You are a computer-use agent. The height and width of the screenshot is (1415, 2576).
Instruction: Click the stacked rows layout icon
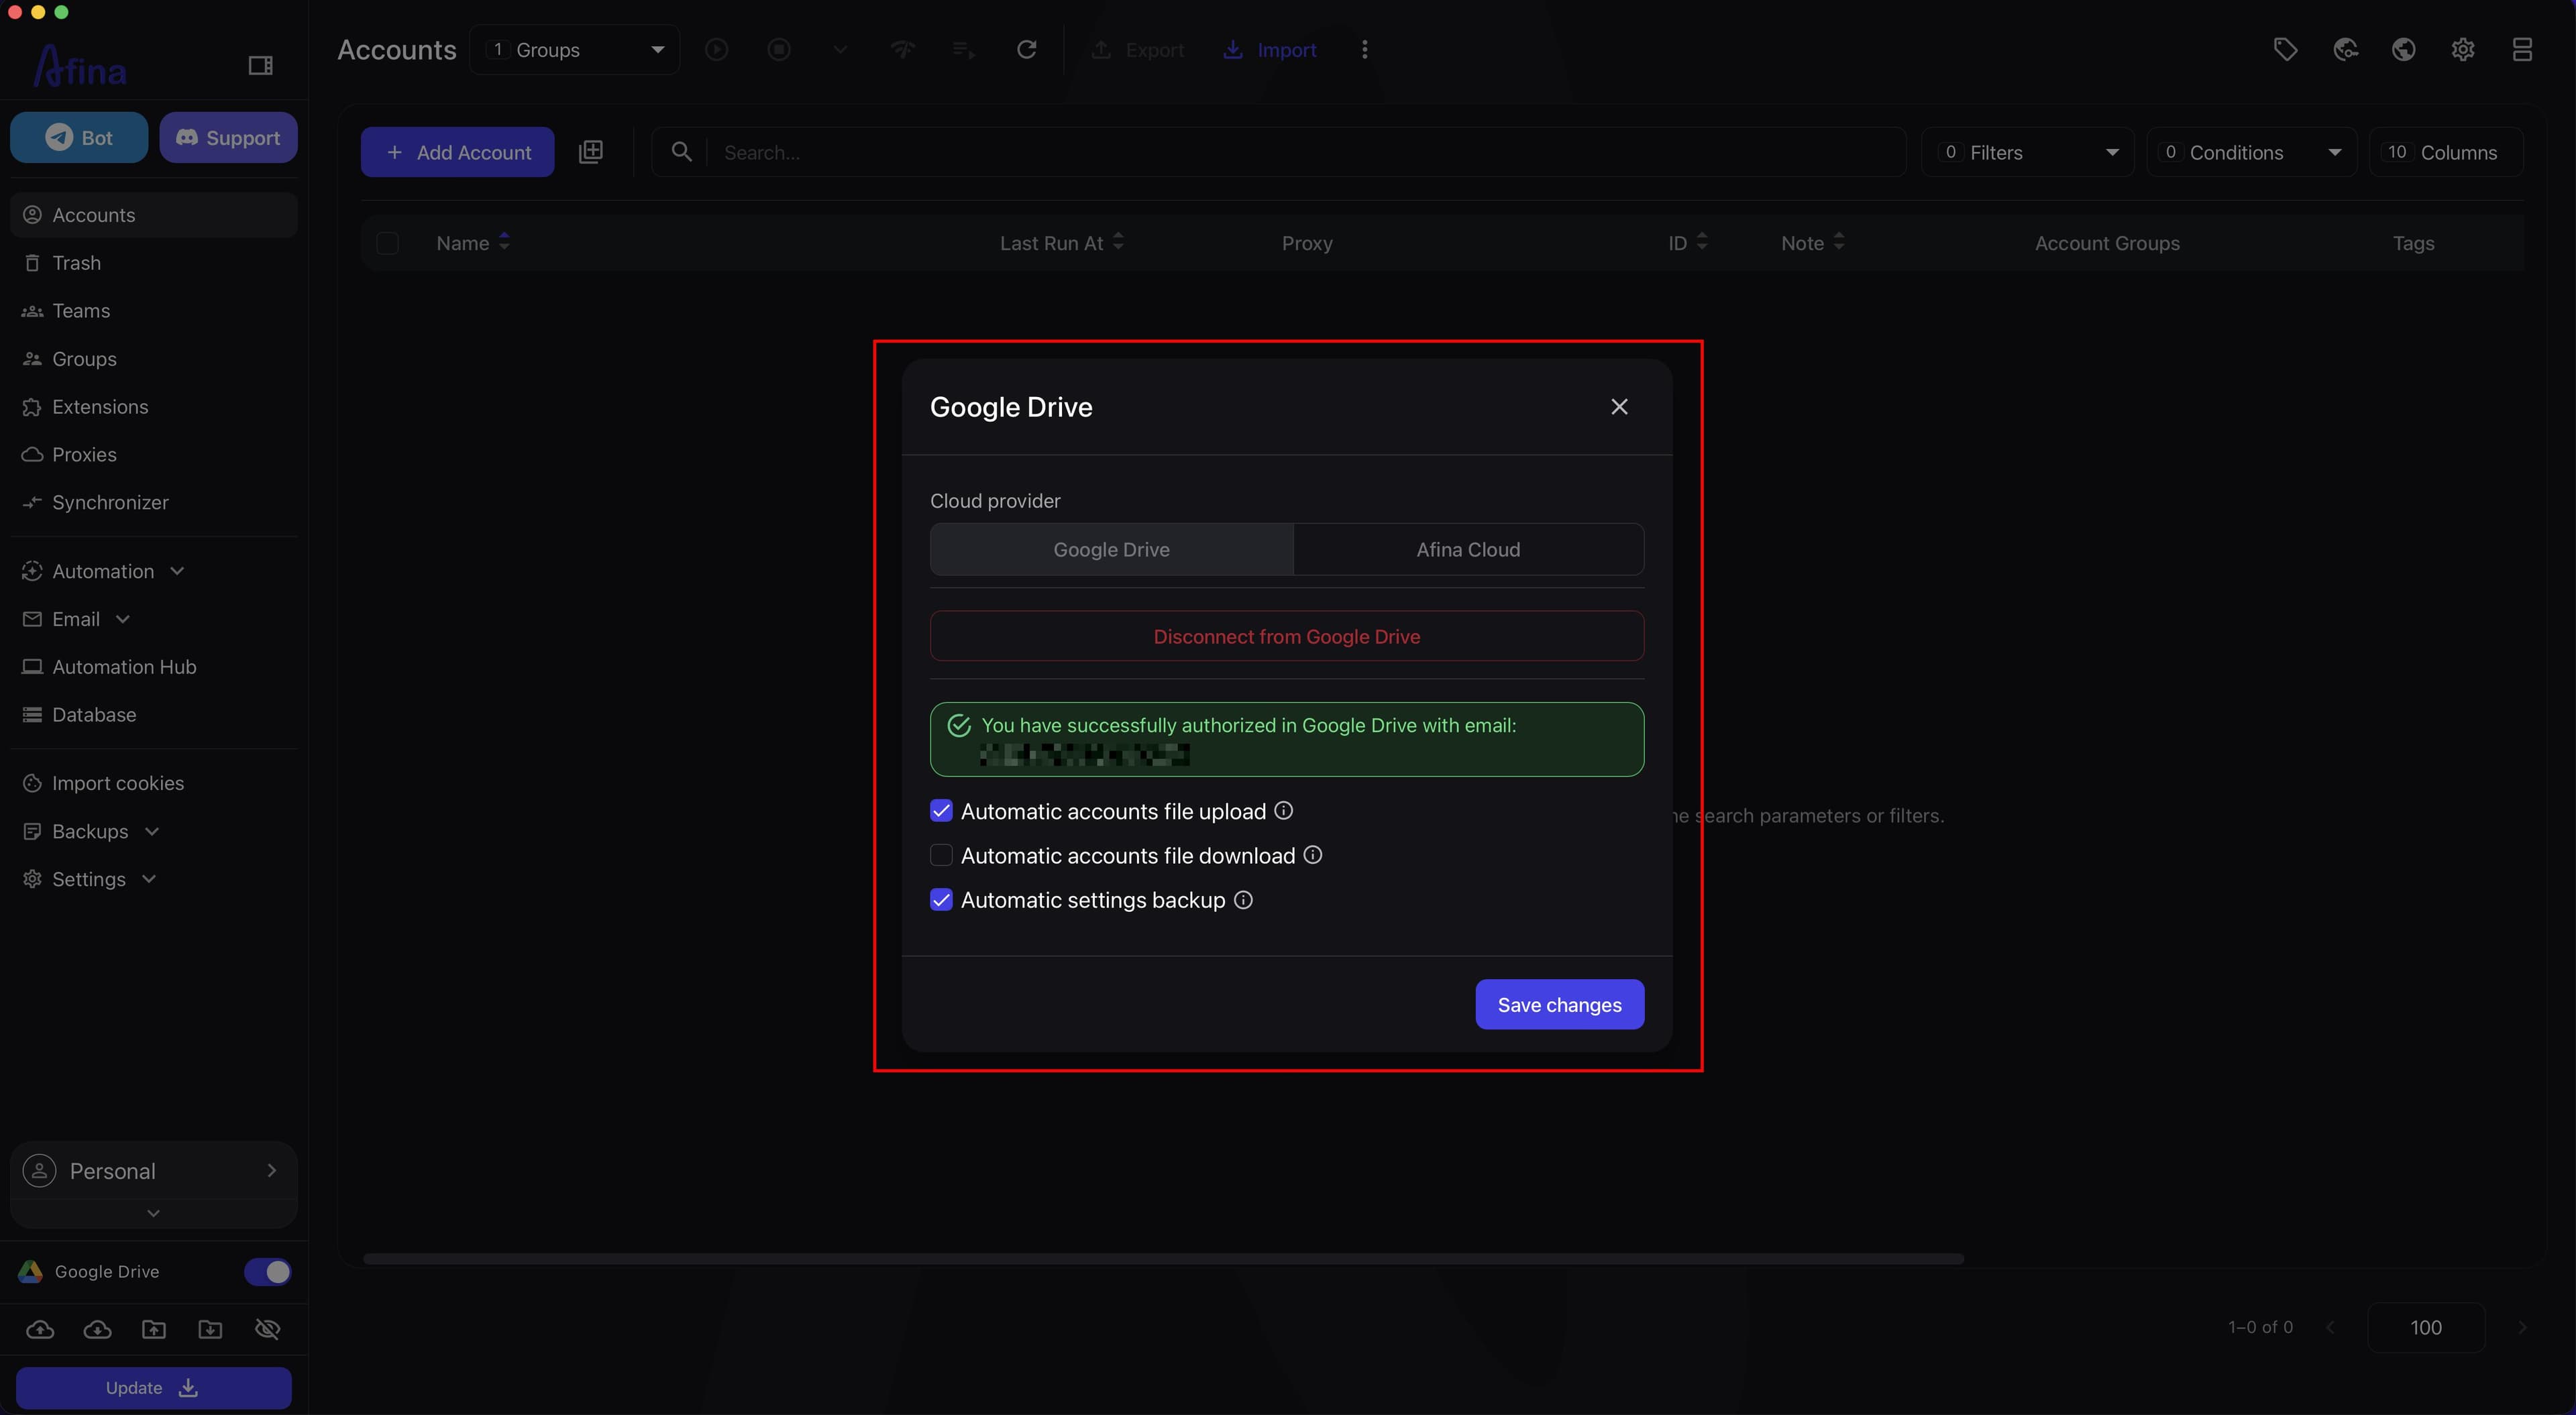tap(2522, 49)
